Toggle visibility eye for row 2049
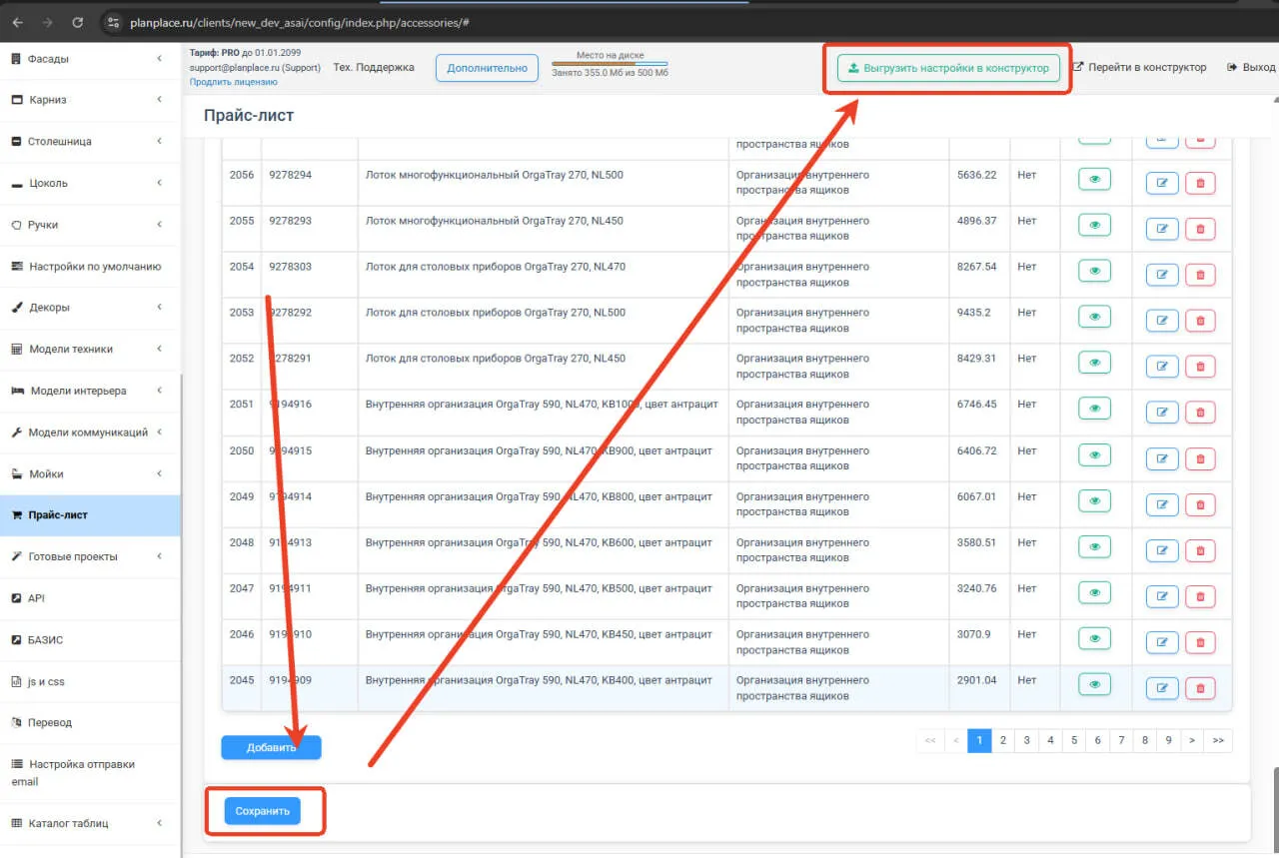1279x858 pixels. point(1095,500)
